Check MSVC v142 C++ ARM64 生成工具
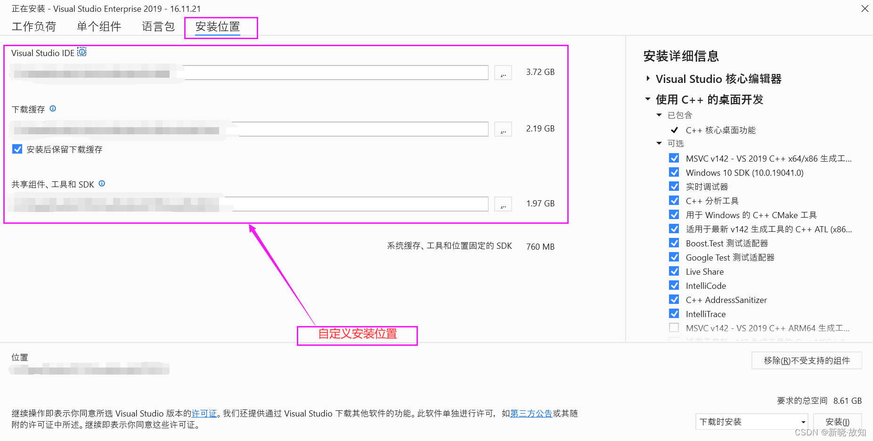This screenshot has width=873, height=441. [x=674, y=327]
